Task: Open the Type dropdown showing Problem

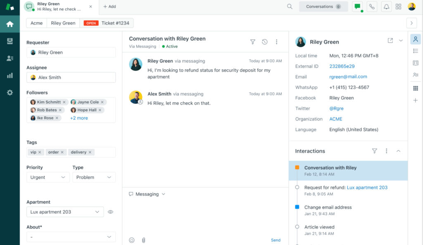Action: (x=94, y=177)
